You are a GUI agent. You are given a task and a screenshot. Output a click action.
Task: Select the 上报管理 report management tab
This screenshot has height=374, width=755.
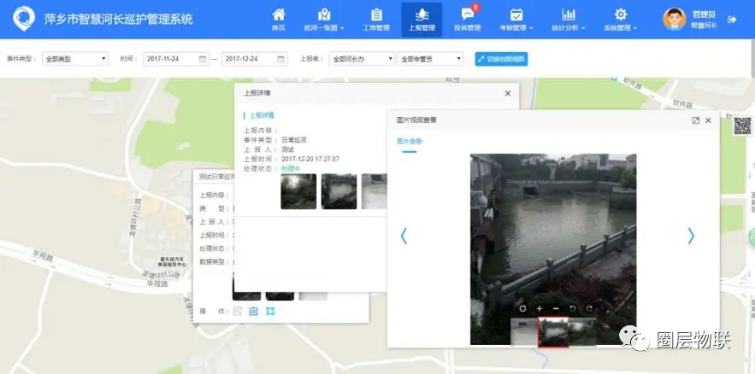tap(422, 20)
